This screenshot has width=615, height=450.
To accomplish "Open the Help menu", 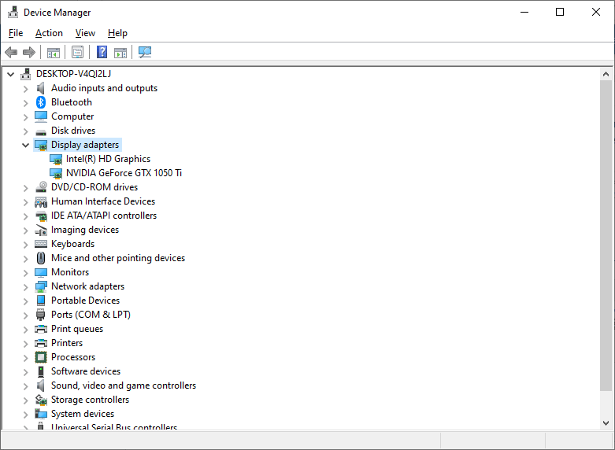I will coord(117,33).
